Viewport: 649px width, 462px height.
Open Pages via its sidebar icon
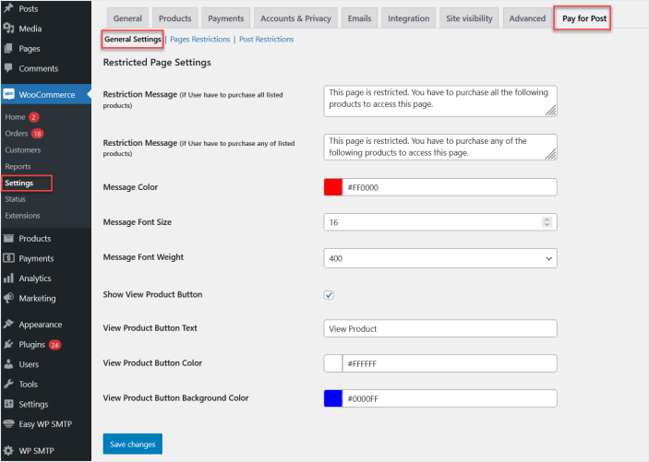coord(8,49)
